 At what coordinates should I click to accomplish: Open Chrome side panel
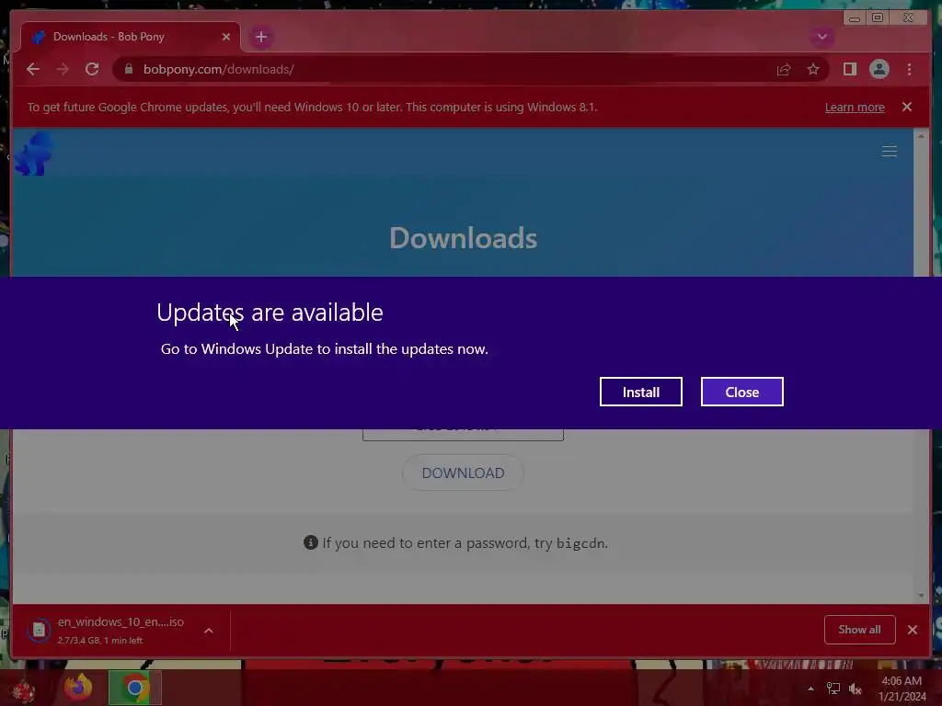coord(849,69)
